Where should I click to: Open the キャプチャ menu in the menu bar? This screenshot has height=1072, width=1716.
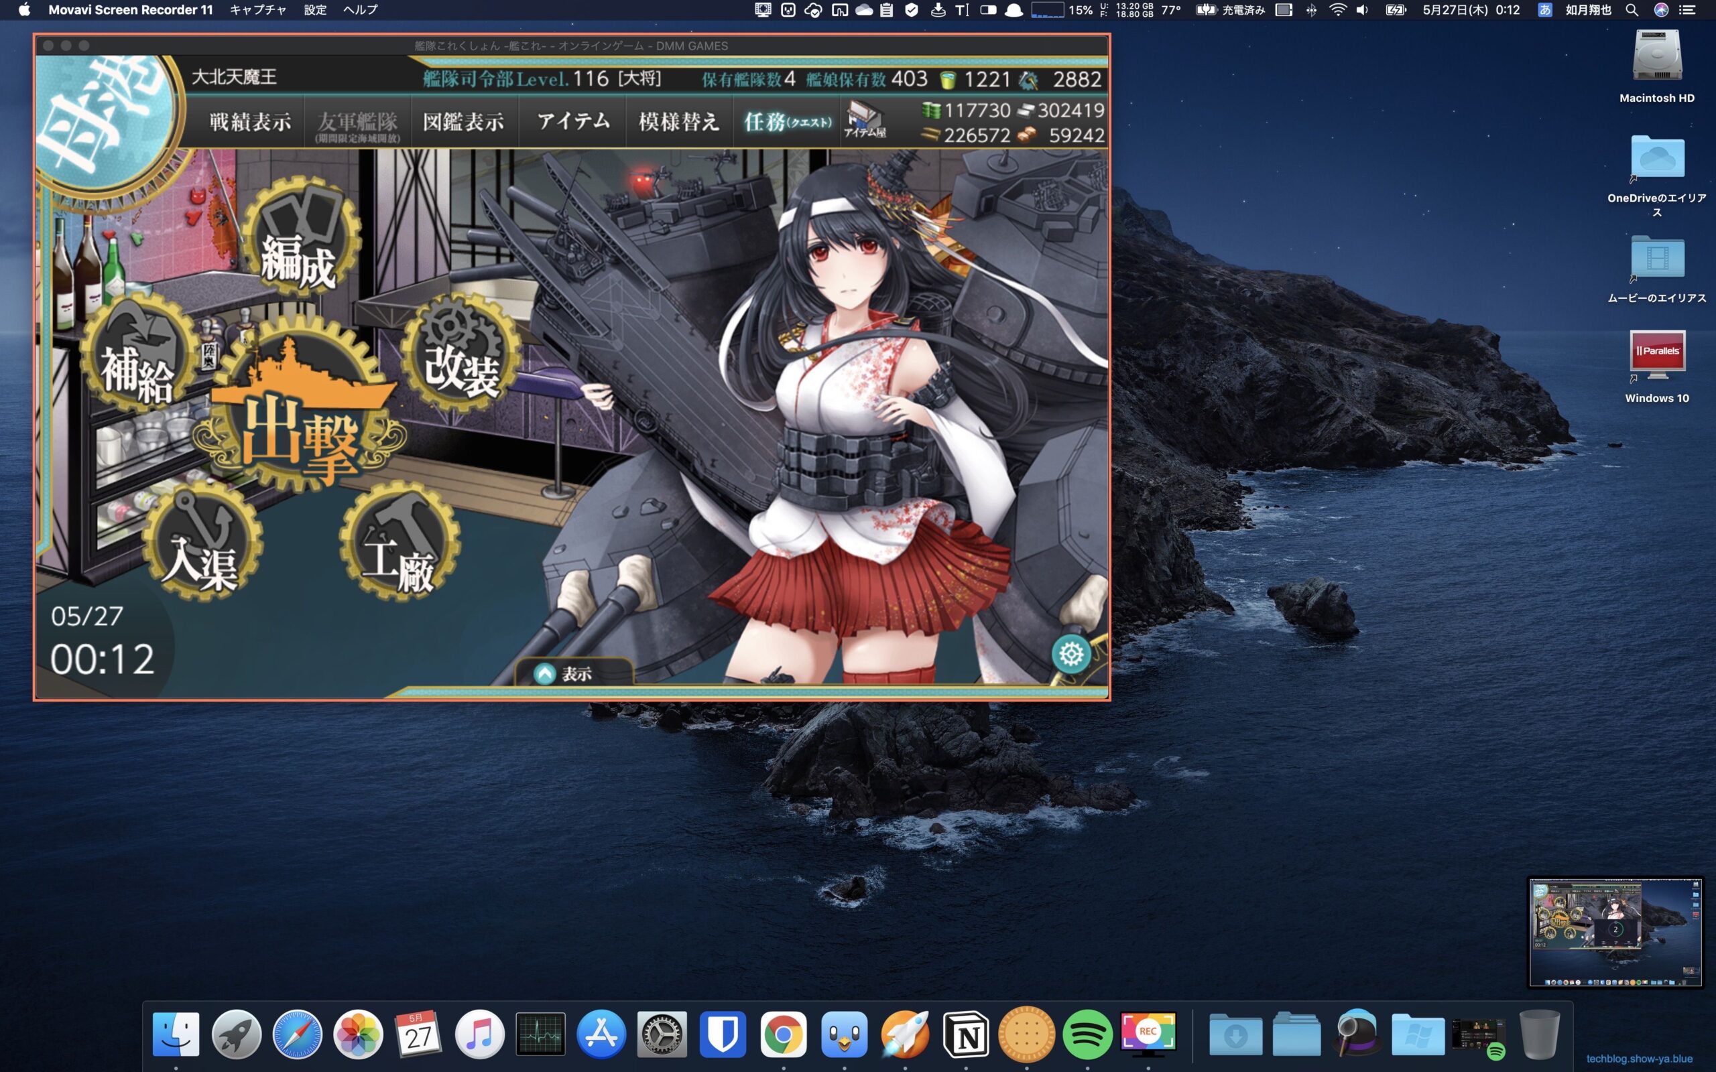click(x=257, y=10)
